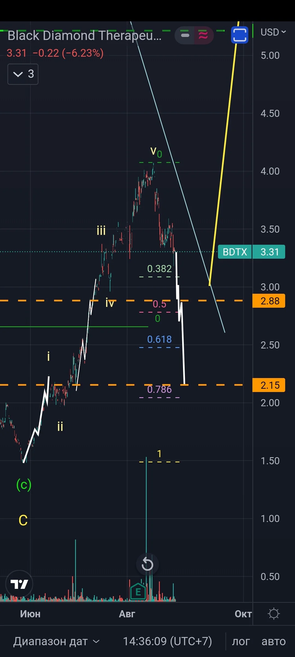Tap the Окт date axis label
295x657 pixels.
pyautogui.click(x=243, y=614)
